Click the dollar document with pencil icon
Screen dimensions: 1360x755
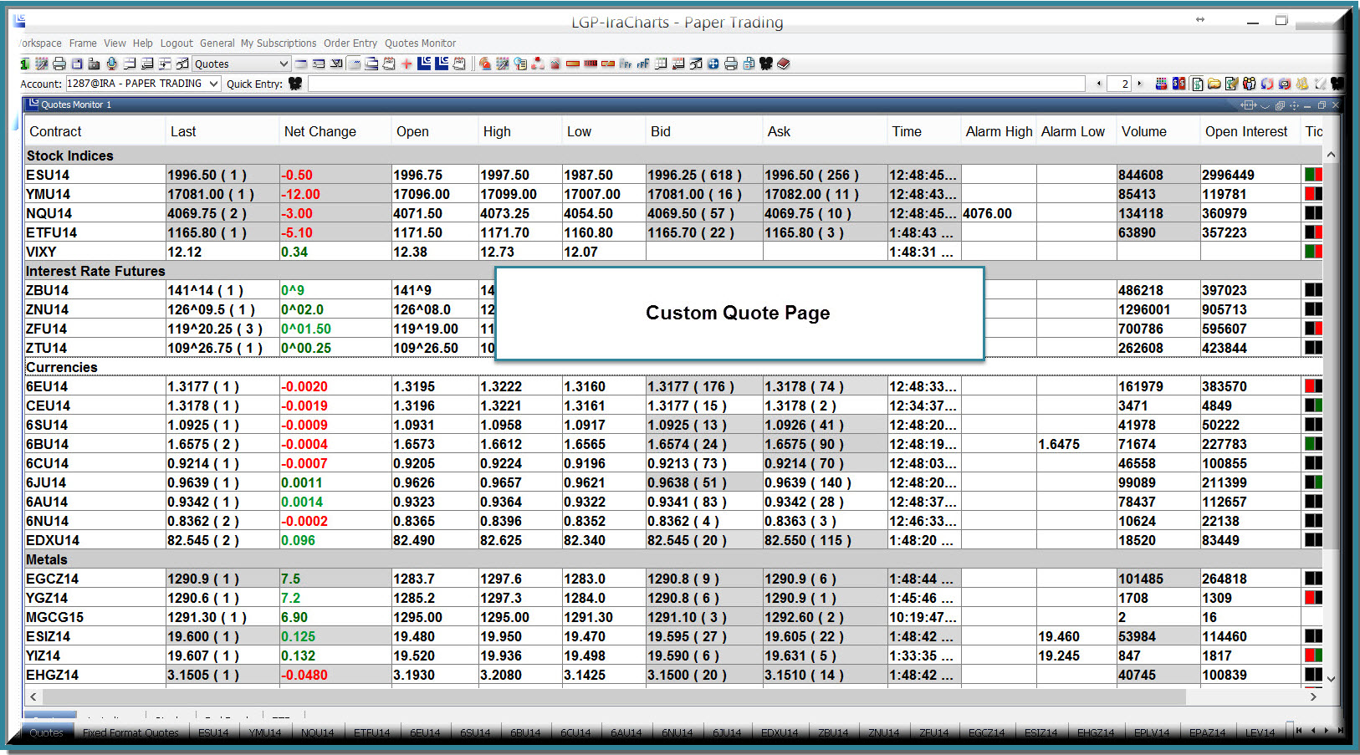tap(1231, 84)
